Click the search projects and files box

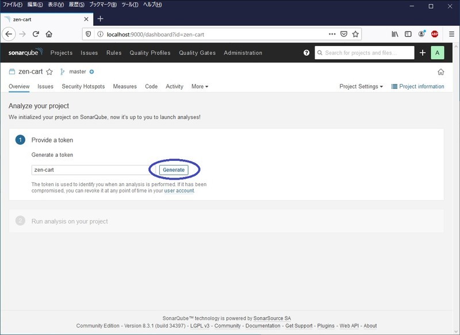[365, 53]
